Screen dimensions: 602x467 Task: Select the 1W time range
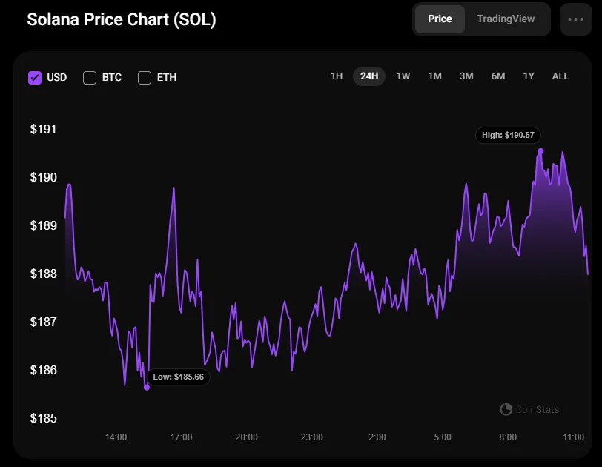(403, 76)
